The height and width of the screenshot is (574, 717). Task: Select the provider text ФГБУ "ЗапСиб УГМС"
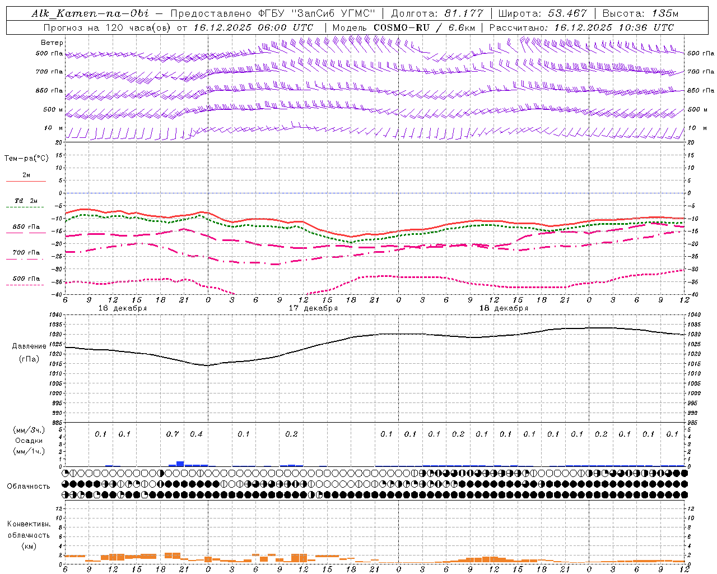coord(315,13)
